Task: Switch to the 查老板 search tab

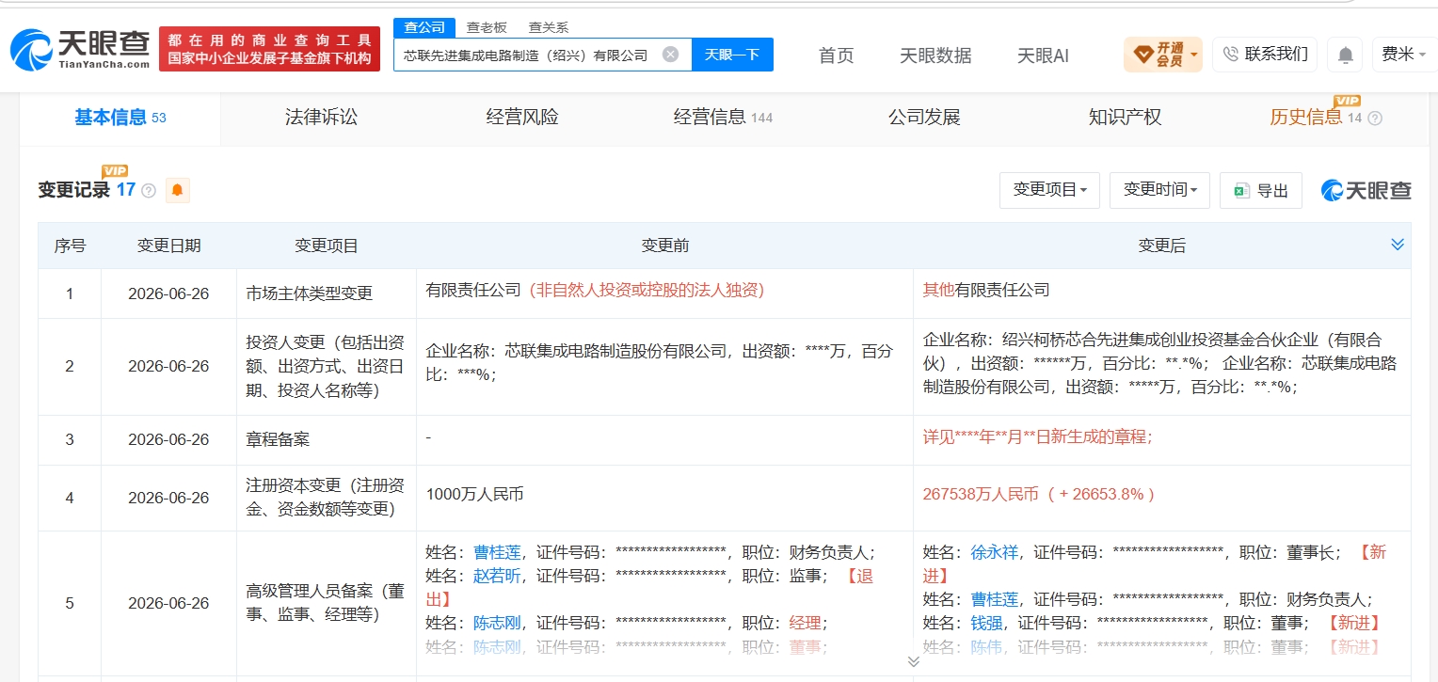Action: (487, 27)
